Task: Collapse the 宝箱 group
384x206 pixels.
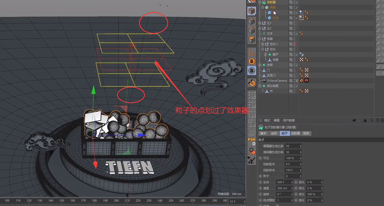Action: [260, 39]
